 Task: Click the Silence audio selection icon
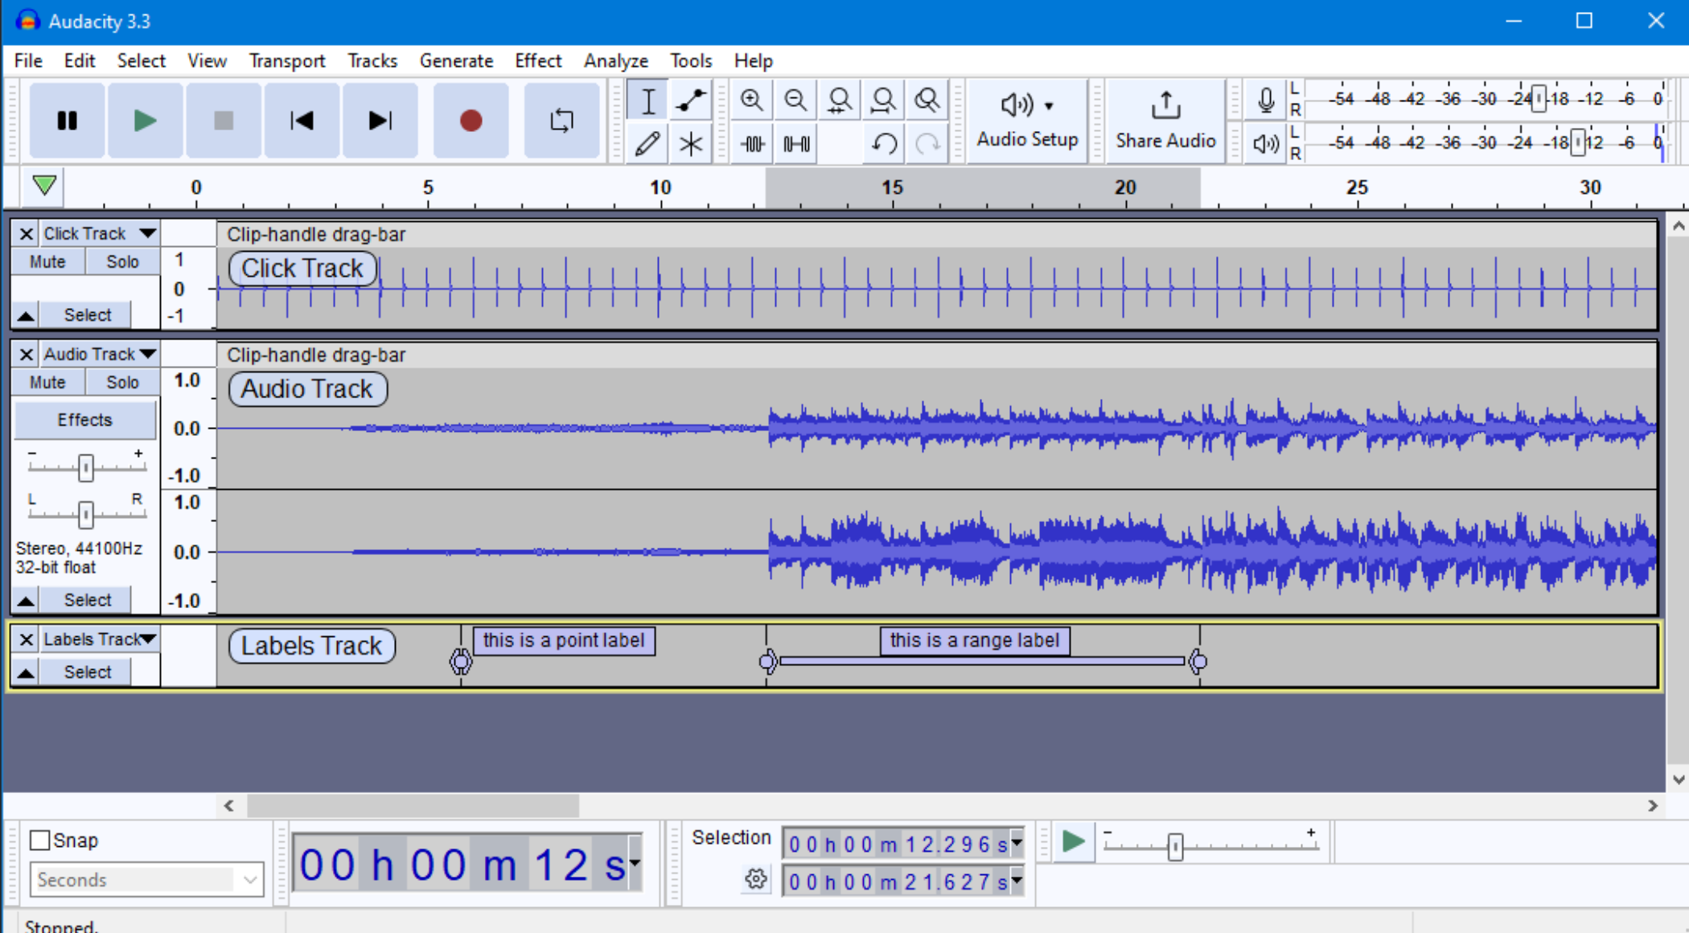point(795,144)
